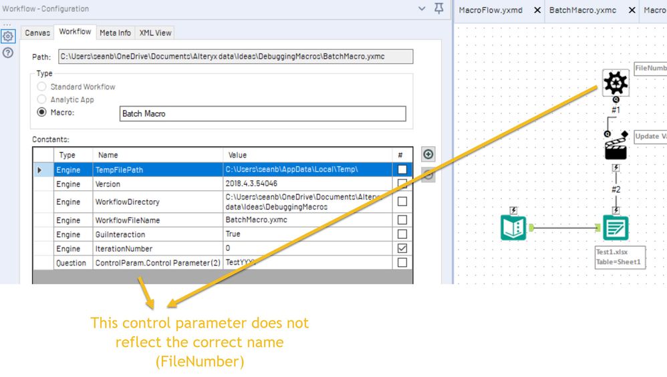Select the Macro radio option
This screenshot has width=667, height=377.
[x=41, y=113]
